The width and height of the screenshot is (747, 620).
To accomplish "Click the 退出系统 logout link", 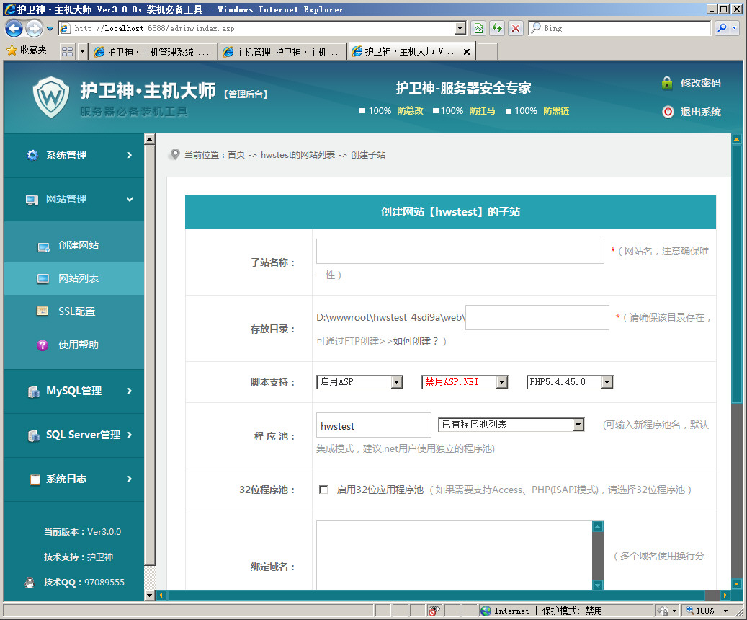I will click(x=700, y=112).
